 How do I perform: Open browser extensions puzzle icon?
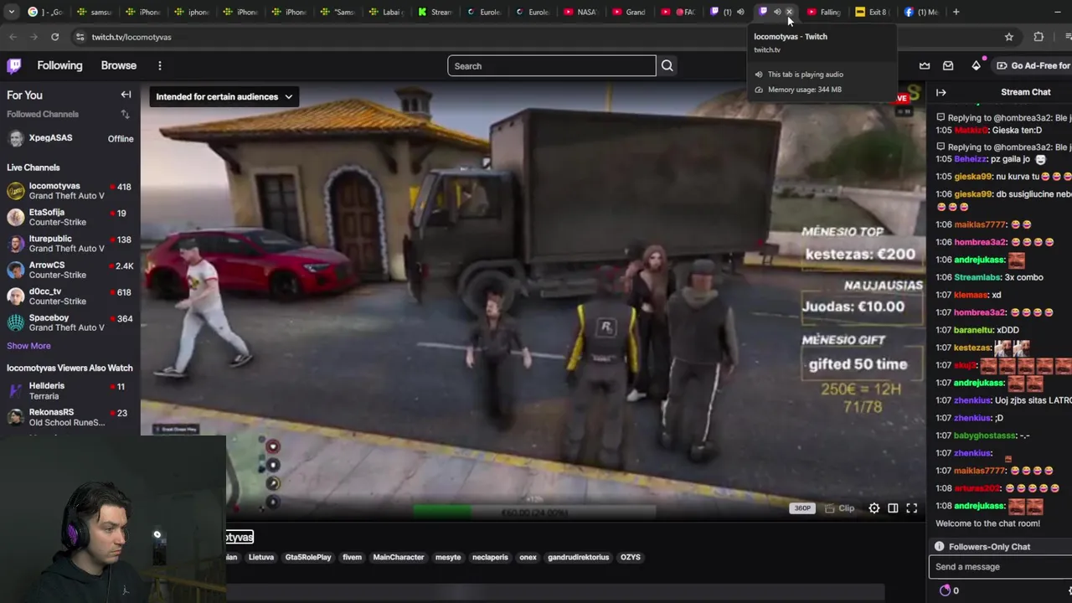tap(1038, 37)
